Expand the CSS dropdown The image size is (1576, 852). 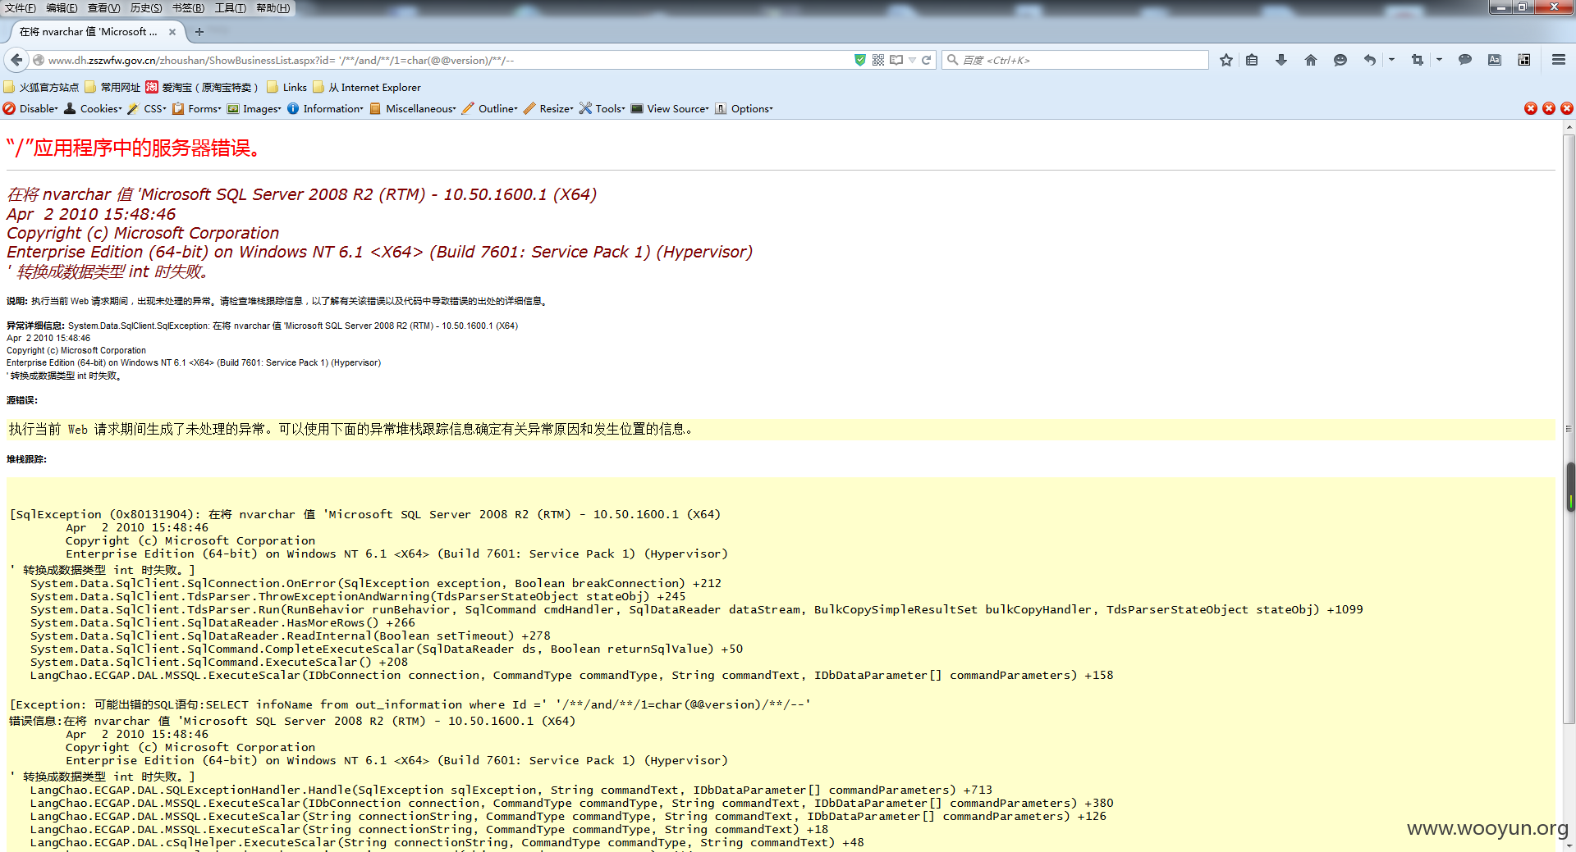tap(147, 108)
